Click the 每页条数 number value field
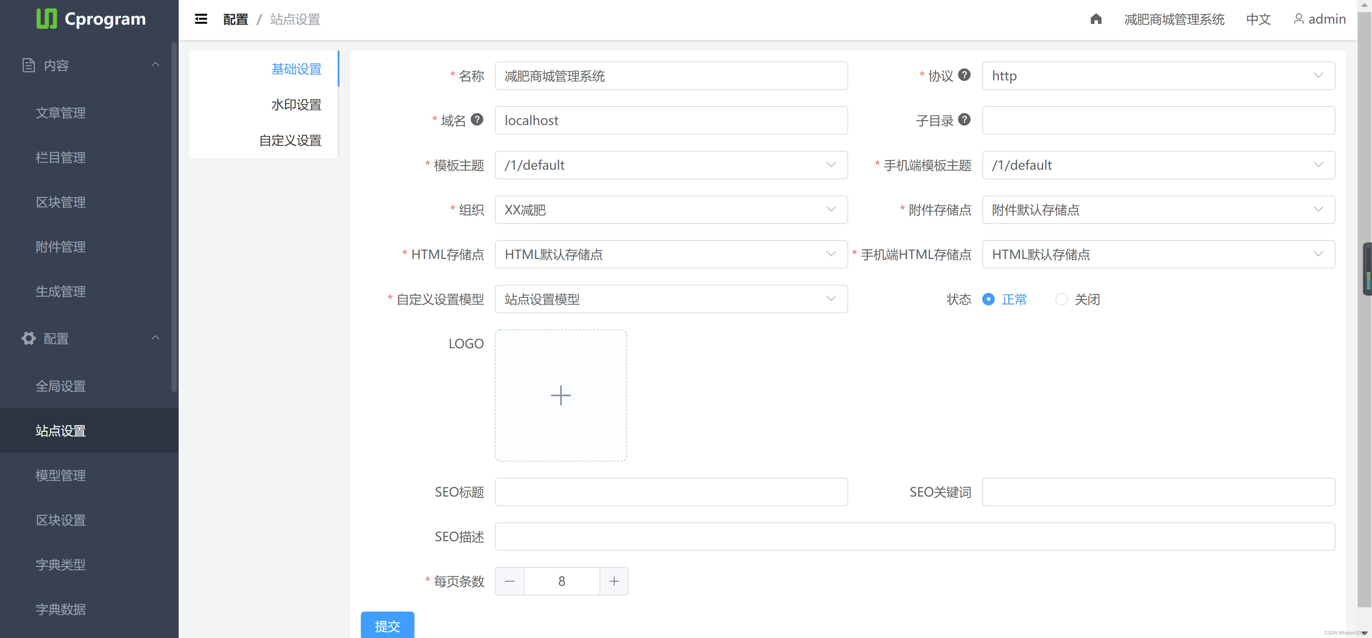1372x638 pixels. pyautogui.click(x=562, y=581)
